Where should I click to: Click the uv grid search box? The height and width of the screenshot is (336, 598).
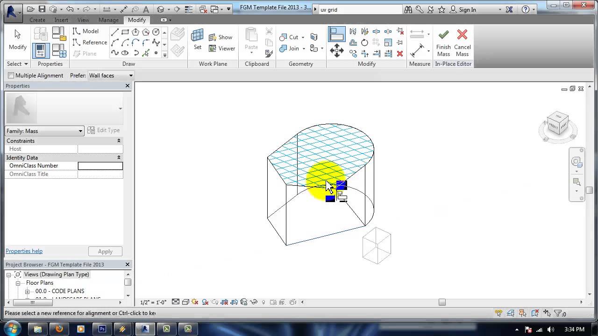(360, 9)
